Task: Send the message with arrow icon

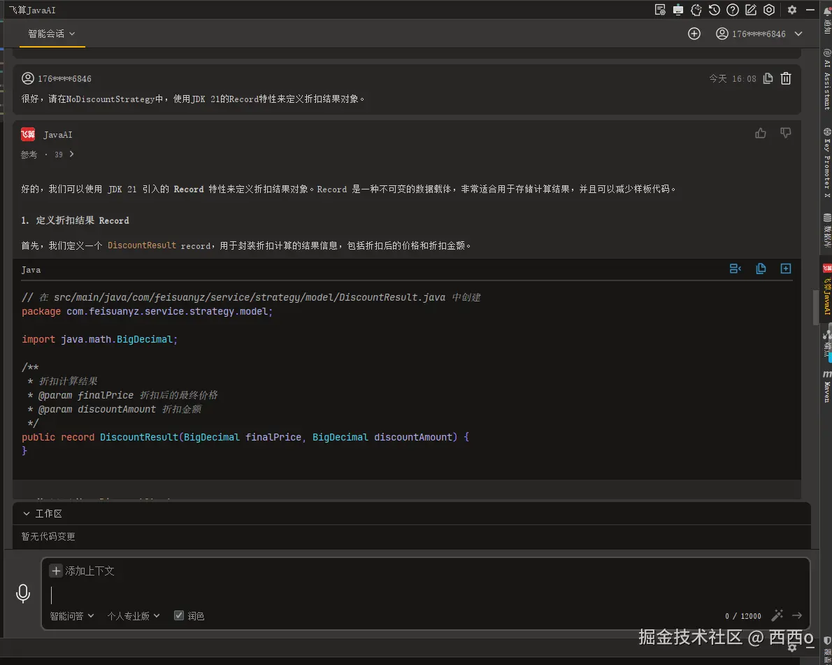Action: point(796,615)
